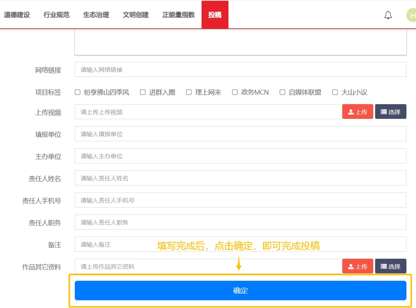Click the 备注 input field
This screenshot has height=308, width=416.
pyautogui.click(x=240, y=244)
